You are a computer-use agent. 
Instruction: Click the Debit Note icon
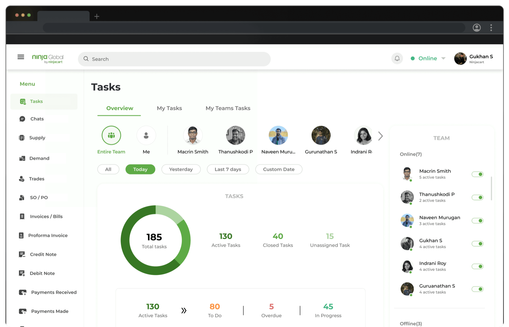point(22,273)
